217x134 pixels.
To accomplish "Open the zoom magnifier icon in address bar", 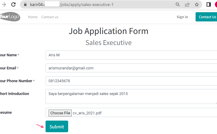I will coord(177,4).
